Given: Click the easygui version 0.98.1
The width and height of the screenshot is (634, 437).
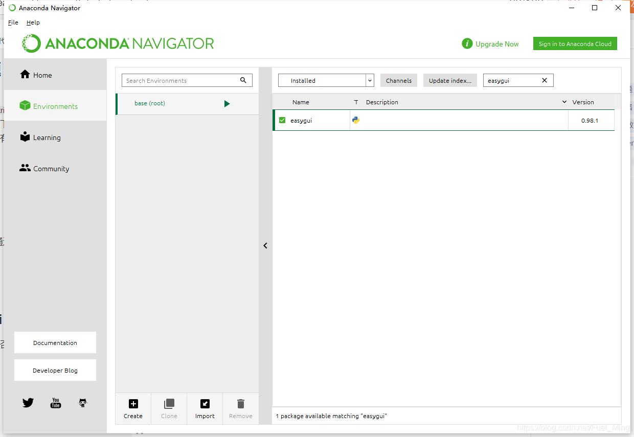Looking at the screenshot, I should [x=590, y=121].
